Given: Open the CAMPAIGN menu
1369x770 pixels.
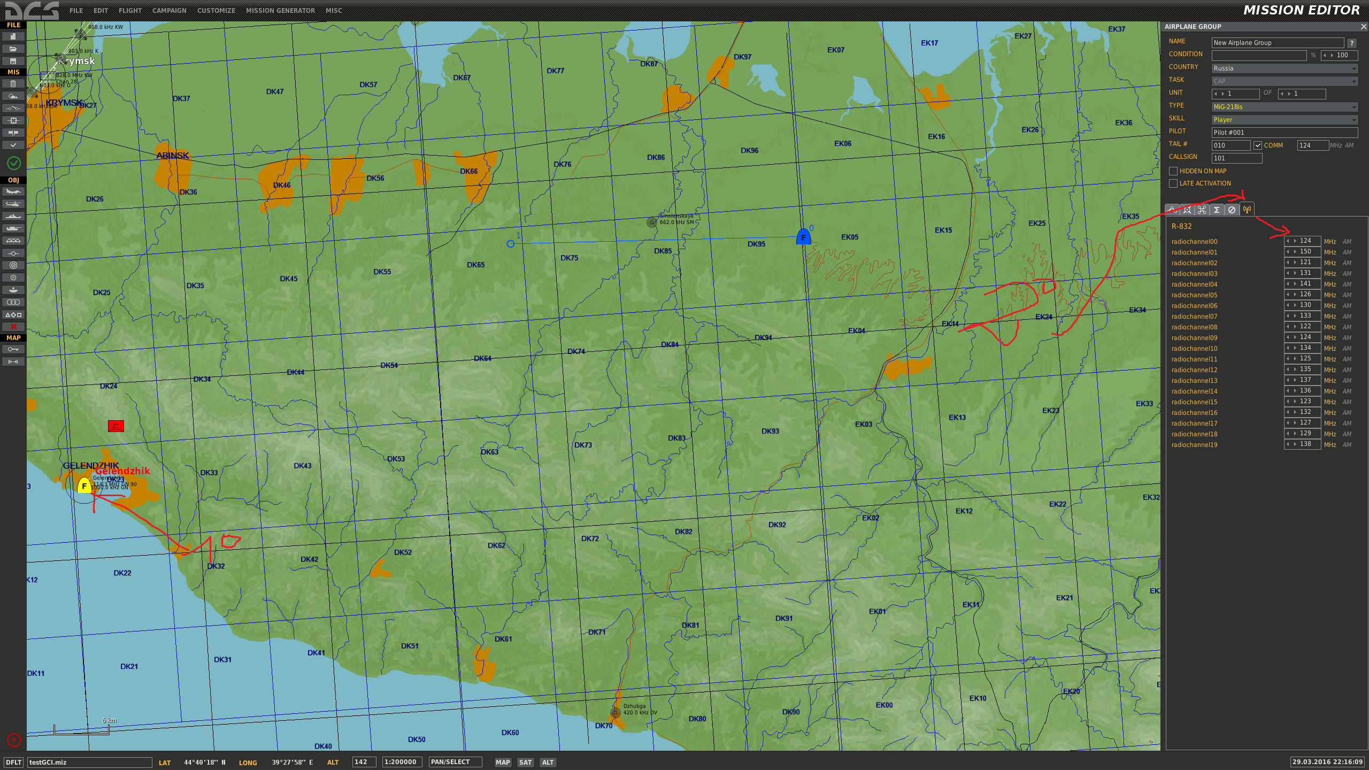Looking at the screenshot, I should [x=169, y=11].
